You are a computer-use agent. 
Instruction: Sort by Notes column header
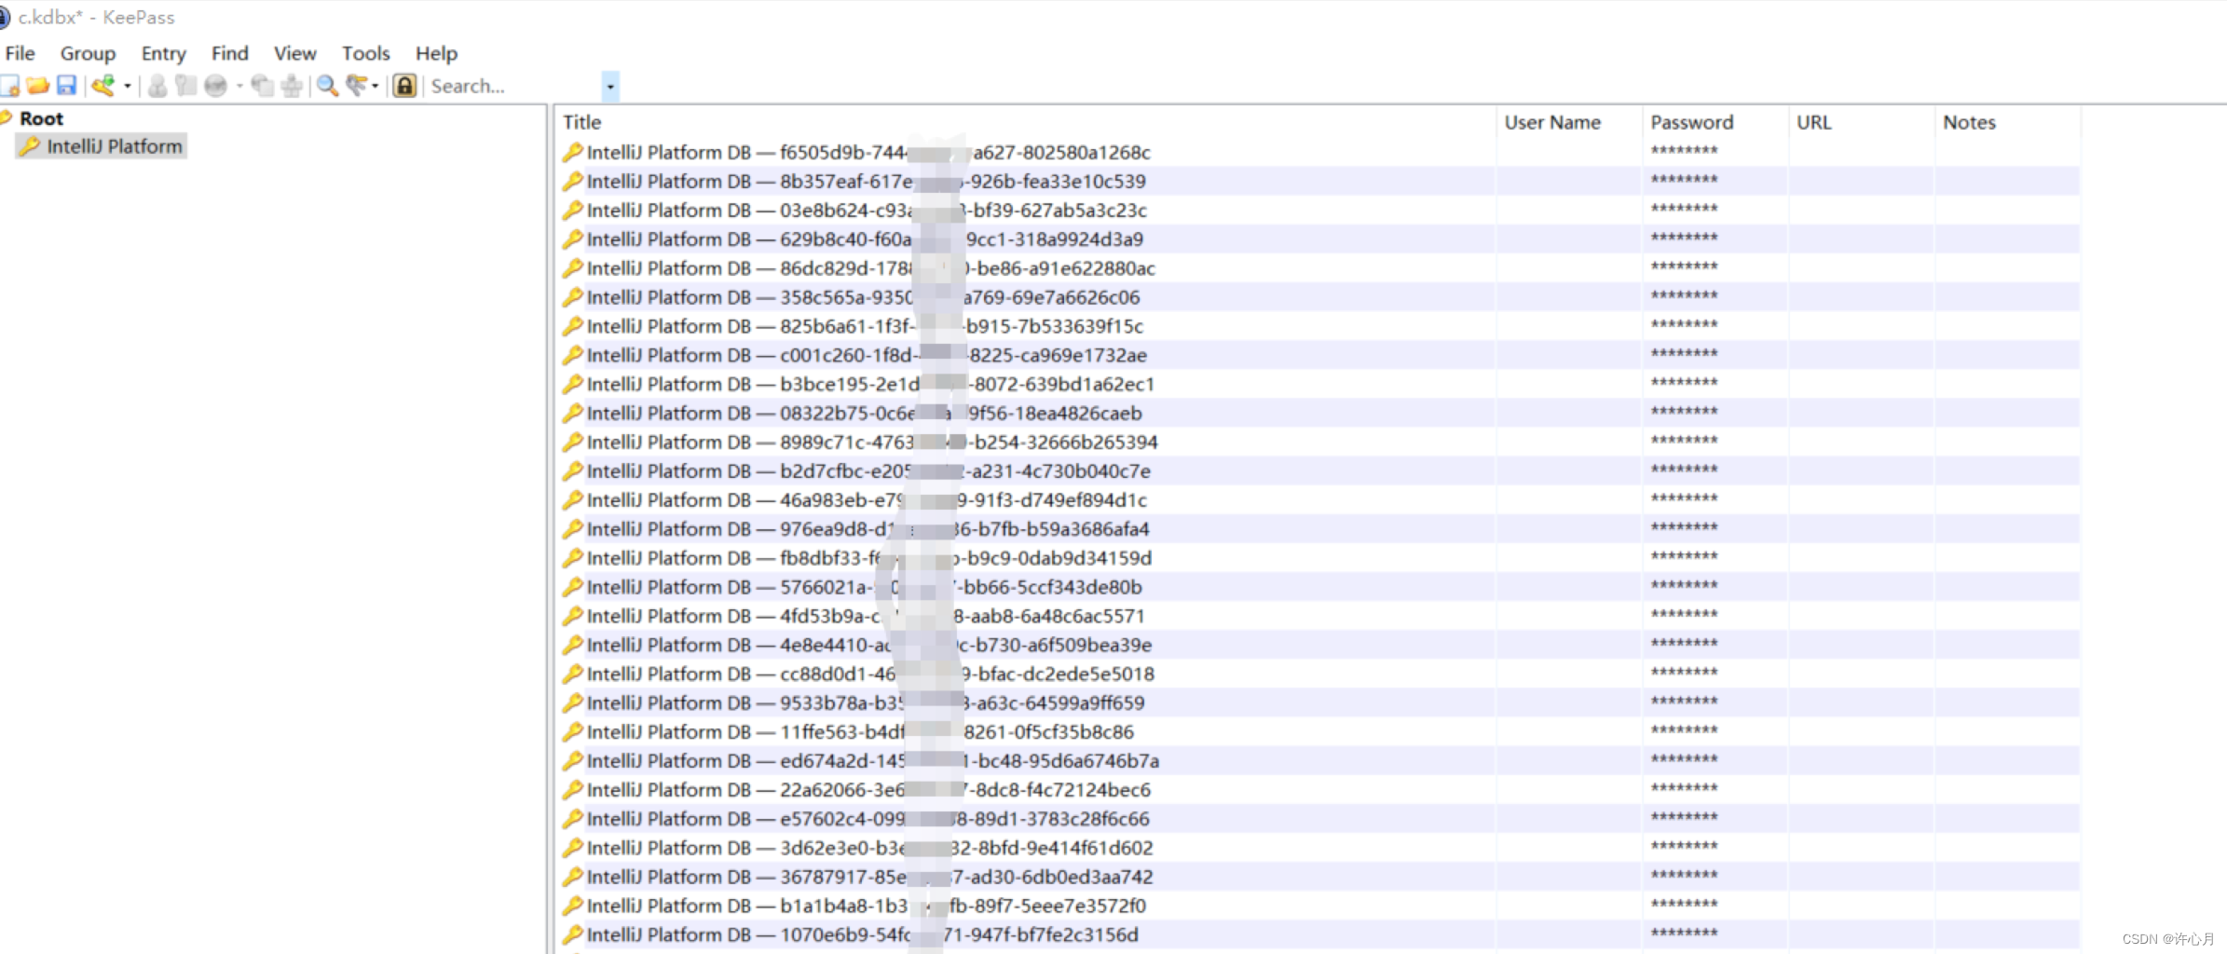tap(2008, 122)
